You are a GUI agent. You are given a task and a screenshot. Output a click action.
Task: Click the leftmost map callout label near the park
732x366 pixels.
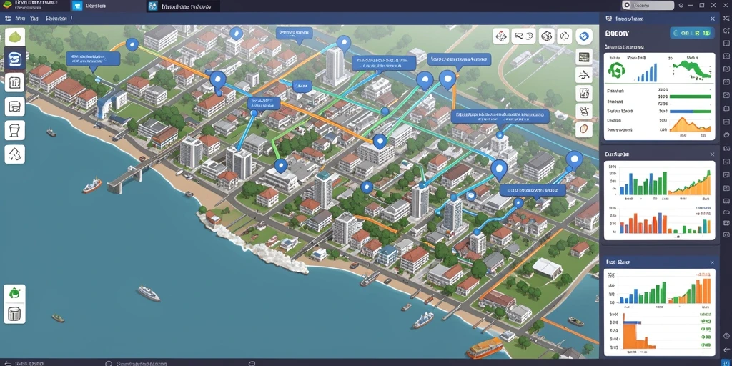[93, 59]
